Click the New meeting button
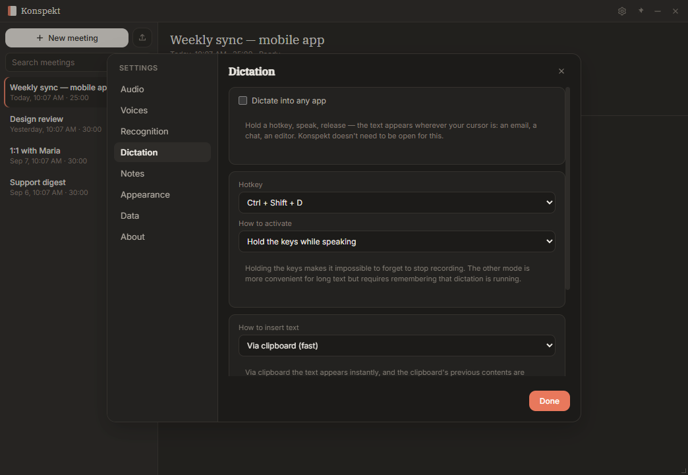Viewport: 688px width, 475px height. coord(67,38)
